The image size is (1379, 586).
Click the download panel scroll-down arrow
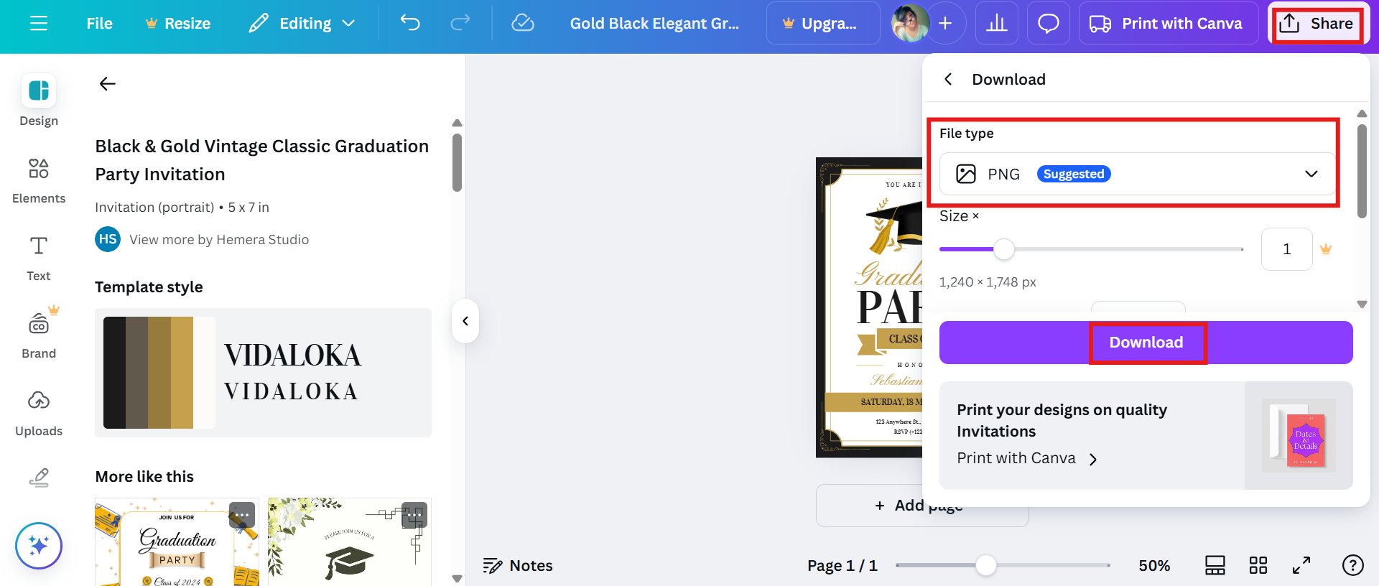click(x=1362, y=304)
